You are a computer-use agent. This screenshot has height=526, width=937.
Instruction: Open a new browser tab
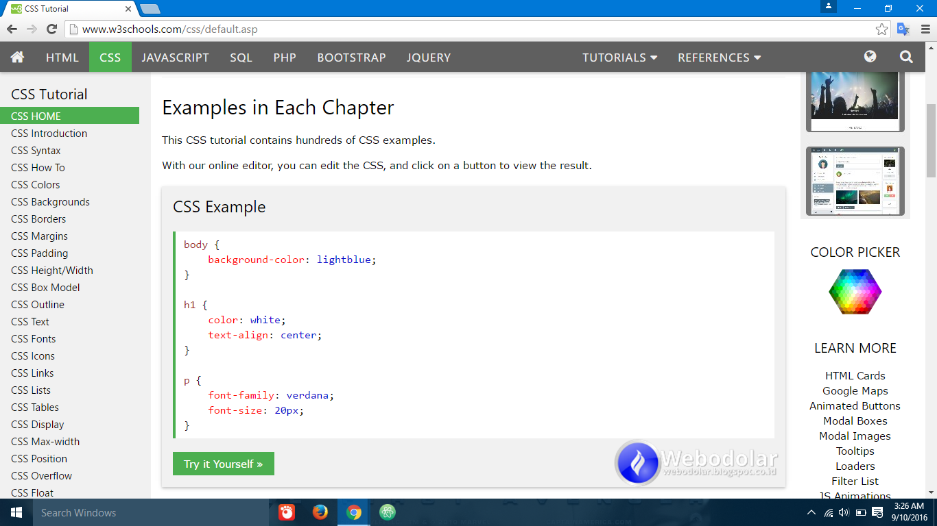pyautogui.click(x=150, y=9)
